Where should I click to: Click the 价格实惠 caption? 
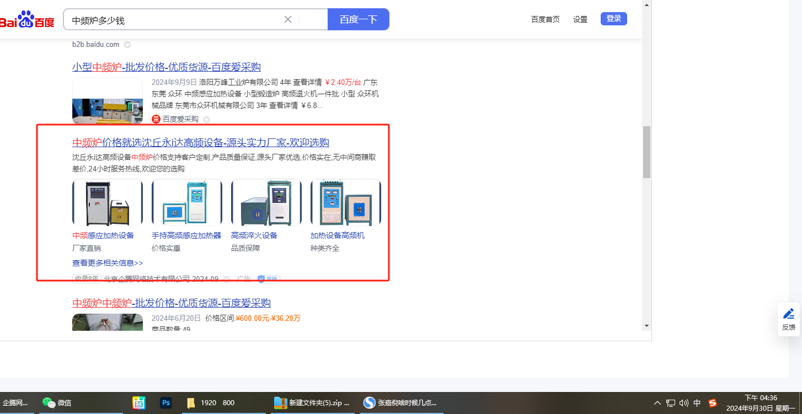click(166, 248)
